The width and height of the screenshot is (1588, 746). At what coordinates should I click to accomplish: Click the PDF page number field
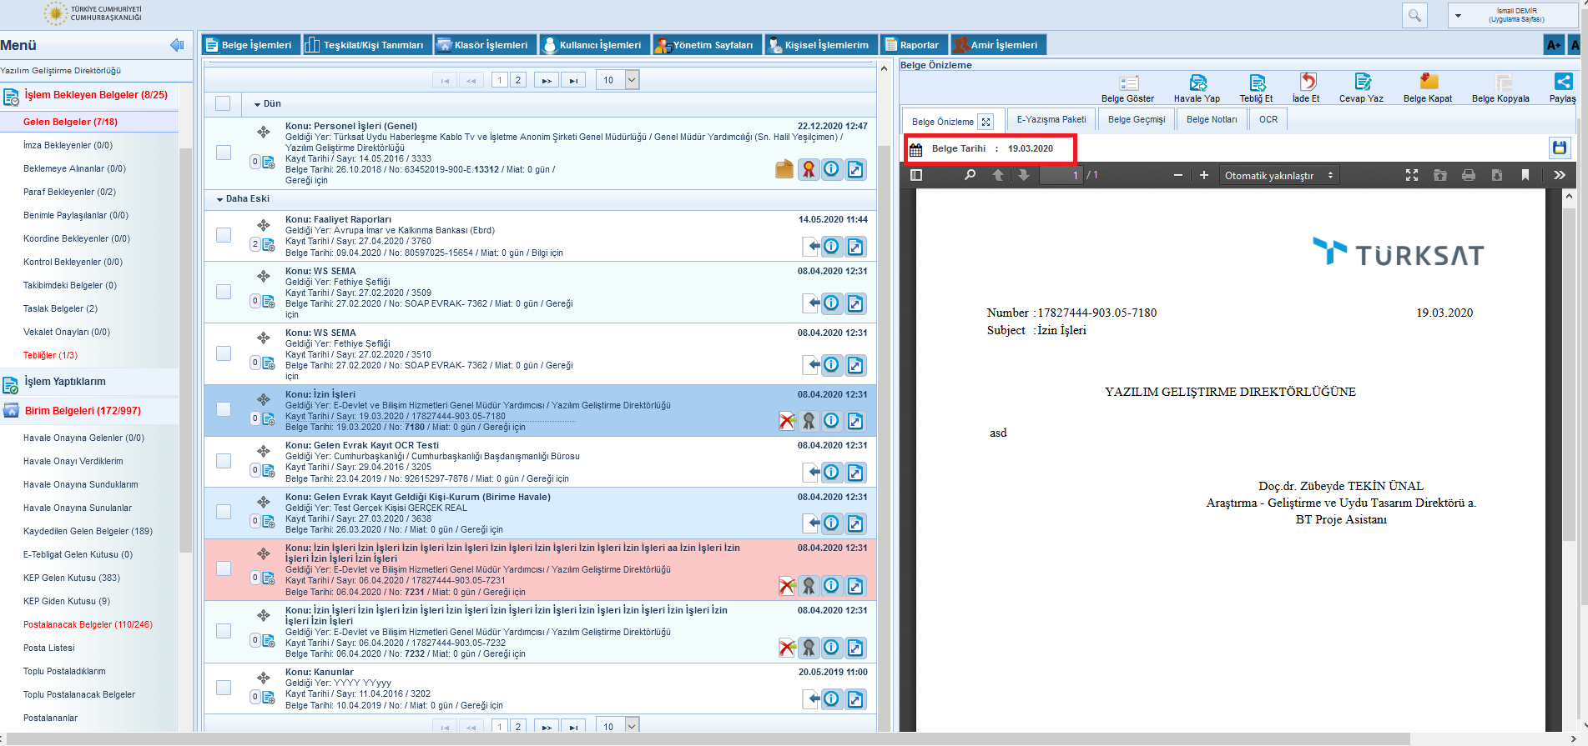pos(1061,175)
